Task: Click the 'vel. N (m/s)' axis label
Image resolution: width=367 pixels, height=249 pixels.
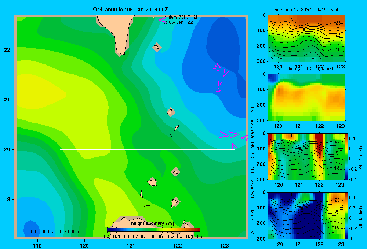Action: click(360, 158)
